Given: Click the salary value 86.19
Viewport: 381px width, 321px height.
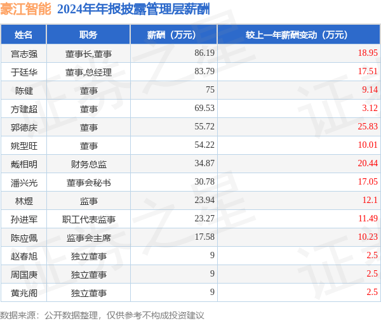Looking at the screenshot, I should pyautogui.click(x=204, y=53).
